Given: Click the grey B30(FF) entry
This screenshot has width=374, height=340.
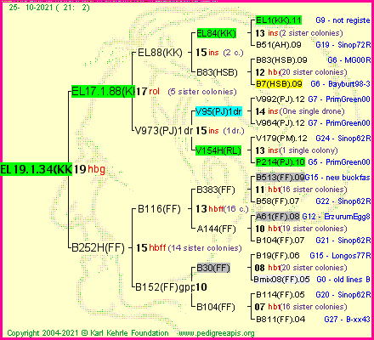Looking at the screenshot, I should point(213,268).
